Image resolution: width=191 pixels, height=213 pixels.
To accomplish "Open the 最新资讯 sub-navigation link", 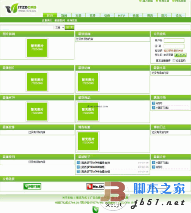I will pyautogui.click(x=59, y=20).
